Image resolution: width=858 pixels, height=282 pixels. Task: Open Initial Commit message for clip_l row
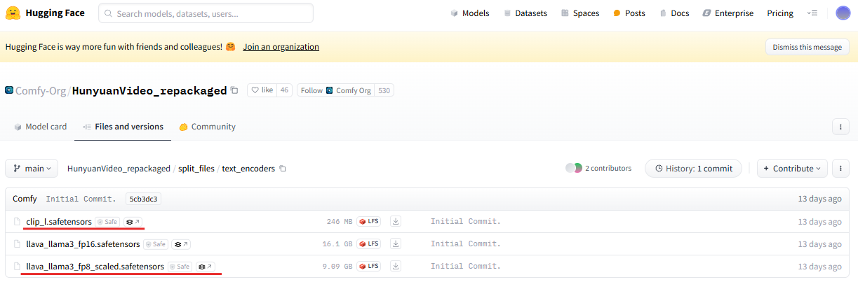pyautogui.click(x=466, y=222)
